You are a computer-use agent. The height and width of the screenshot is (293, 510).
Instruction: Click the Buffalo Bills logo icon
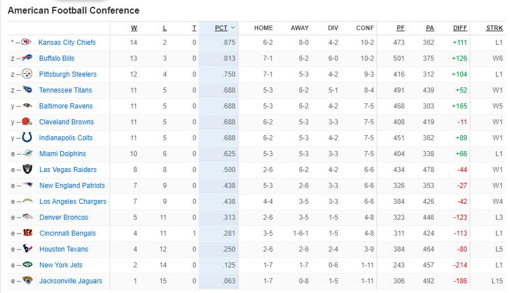pos(27,58)
